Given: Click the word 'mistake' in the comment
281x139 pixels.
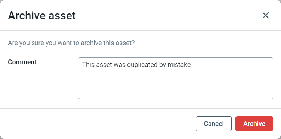Looking at the screenshot, I should pos(179,65).
